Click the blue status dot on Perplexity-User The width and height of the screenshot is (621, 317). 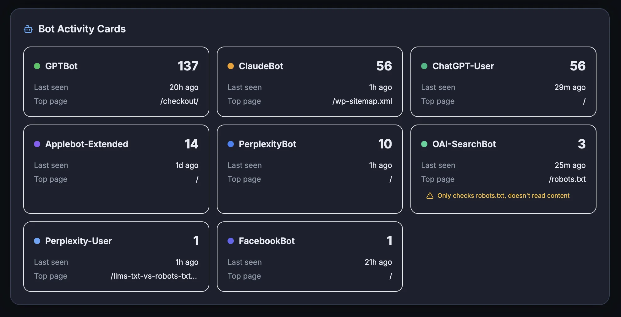tap(37, 241)
